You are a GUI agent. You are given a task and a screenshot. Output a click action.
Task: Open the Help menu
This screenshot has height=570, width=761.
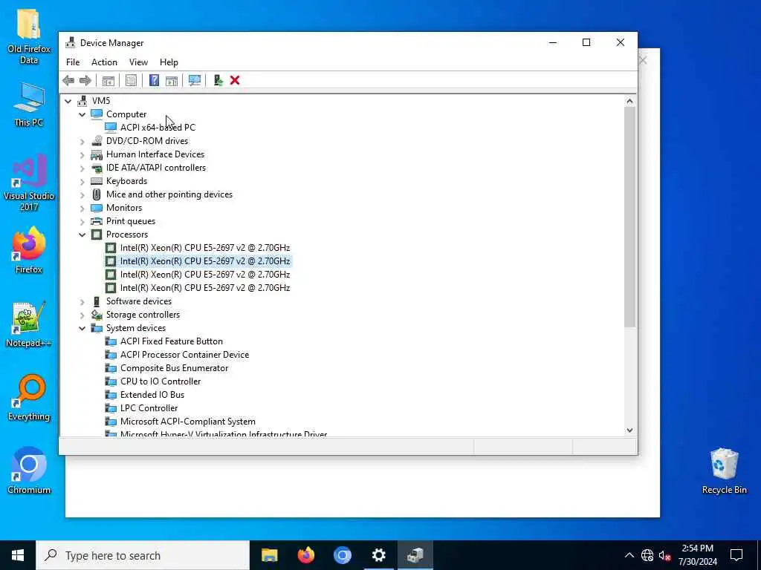pyautogui.click(x=169, y=62)
